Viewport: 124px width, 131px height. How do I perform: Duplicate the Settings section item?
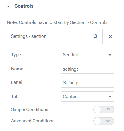[95, 36]
